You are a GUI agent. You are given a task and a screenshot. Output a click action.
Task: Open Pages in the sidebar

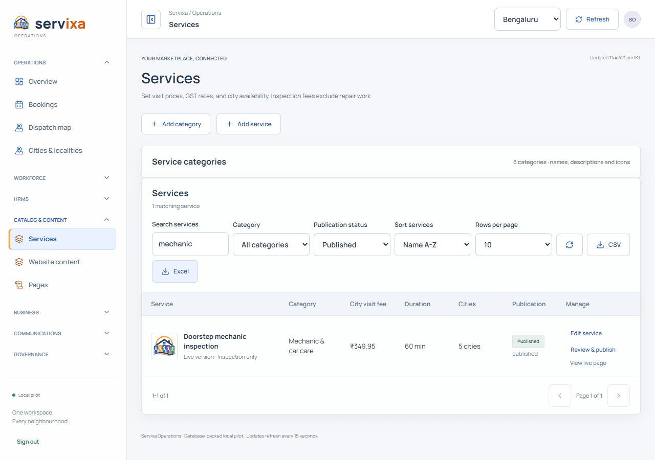tap(62, 285)
